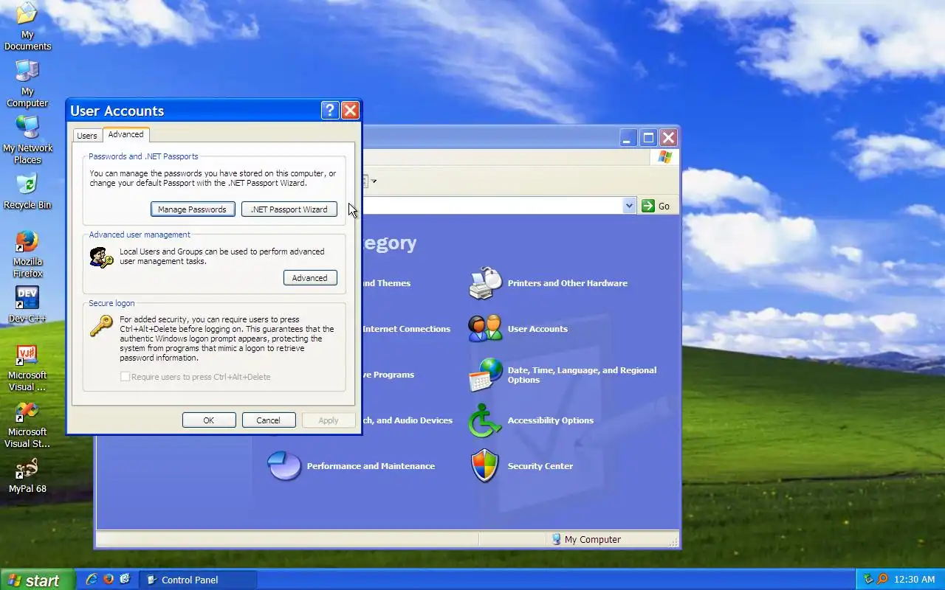Click the Local Users and Groups icon
Image resolution: width=945 pixels, height=590 pixels.
coord(101,257)
